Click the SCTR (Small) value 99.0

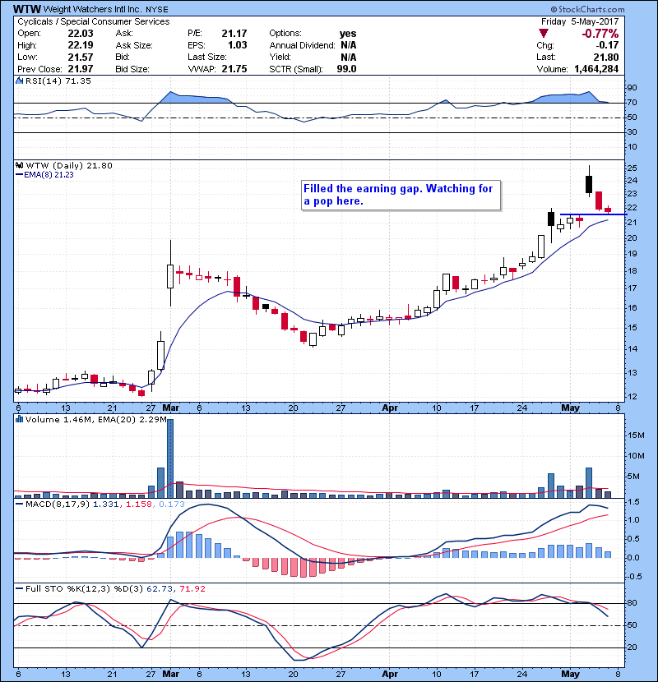346,69
